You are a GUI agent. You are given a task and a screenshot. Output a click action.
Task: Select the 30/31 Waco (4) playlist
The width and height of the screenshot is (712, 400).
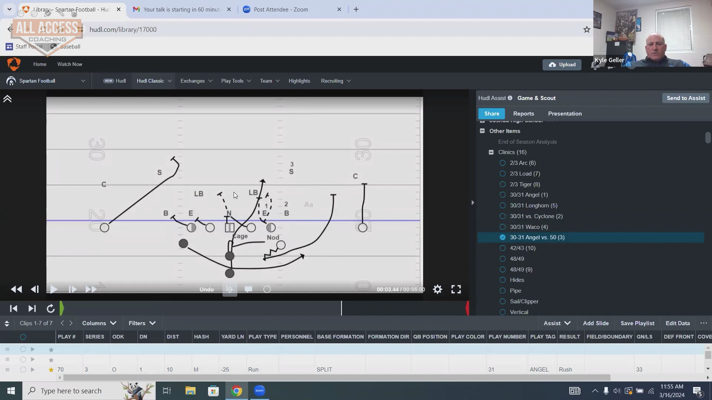pyautogui.click(x=502, y=227)
